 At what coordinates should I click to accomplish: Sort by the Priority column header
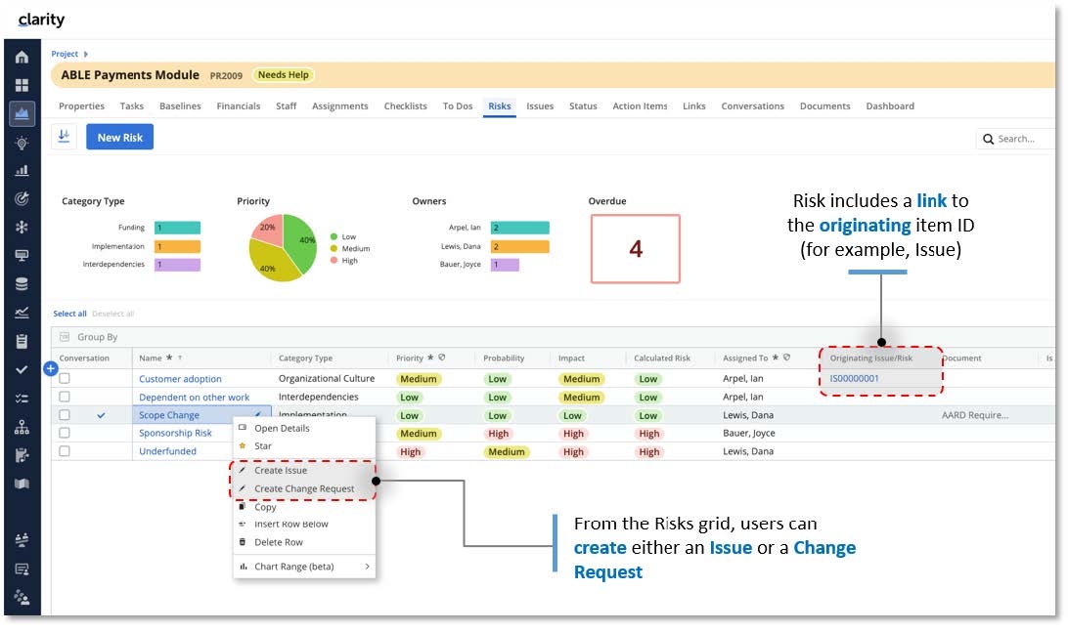(410, 358)
